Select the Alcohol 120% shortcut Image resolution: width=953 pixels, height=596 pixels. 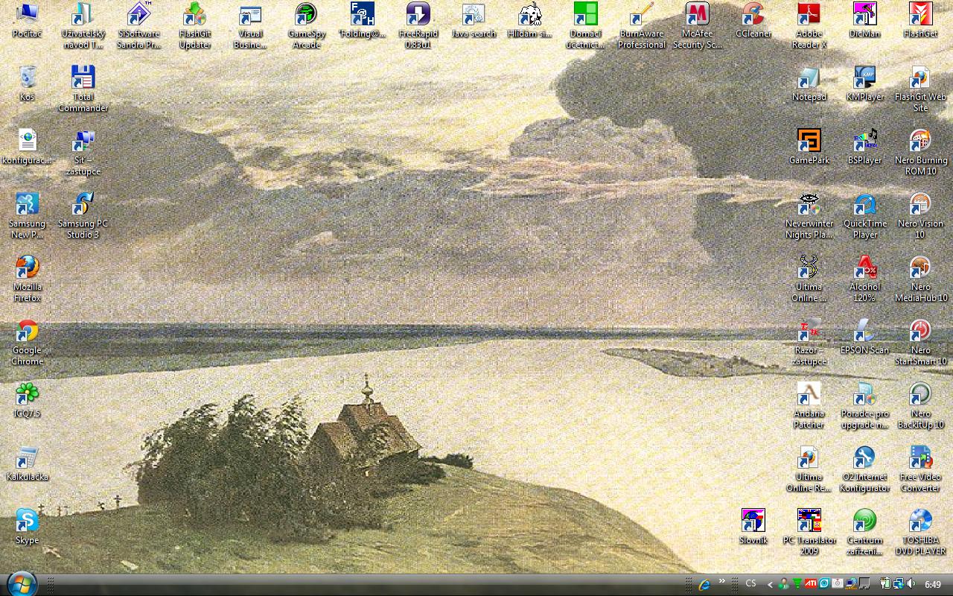[864, 268]
